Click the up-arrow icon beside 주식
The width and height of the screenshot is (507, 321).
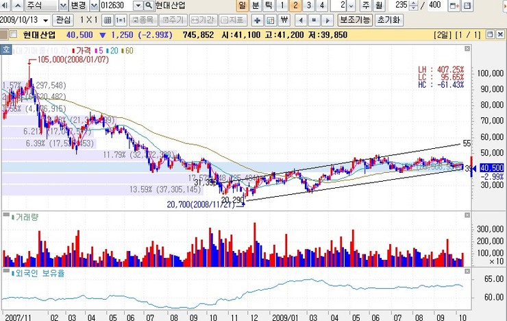[18, 5]
